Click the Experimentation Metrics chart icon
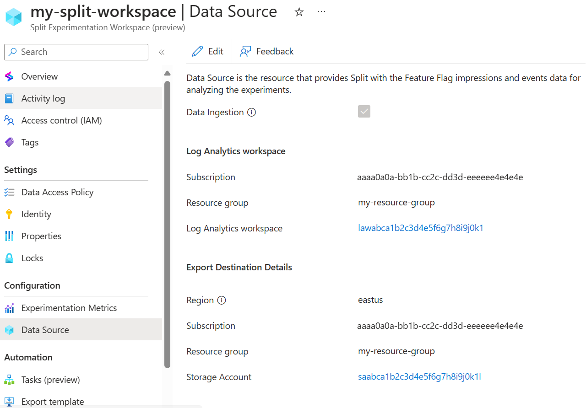586x408 pixels. click(x=9, y=308)
